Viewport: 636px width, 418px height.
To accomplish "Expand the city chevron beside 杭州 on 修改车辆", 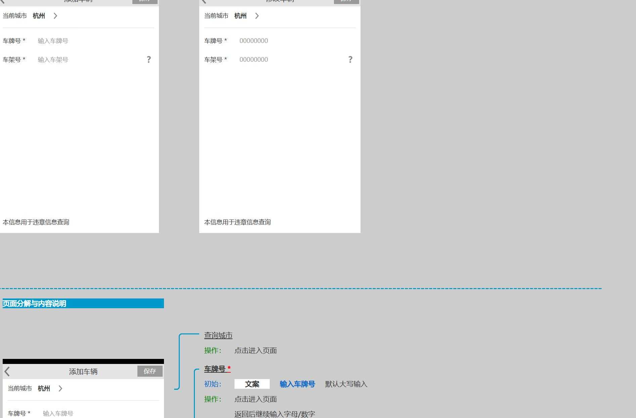I will (257, 16).
